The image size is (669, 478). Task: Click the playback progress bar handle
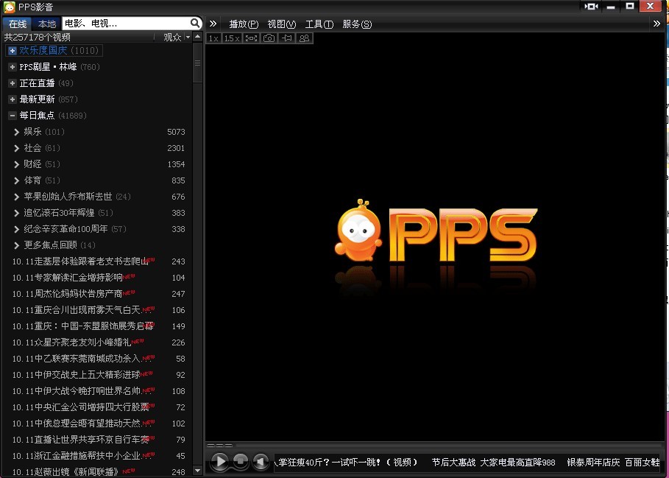coord(219,446)
